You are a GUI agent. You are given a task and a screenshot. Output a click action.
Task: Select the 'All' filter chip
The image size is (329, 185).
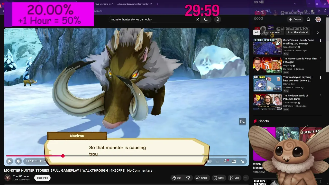(x=256, y=32)
